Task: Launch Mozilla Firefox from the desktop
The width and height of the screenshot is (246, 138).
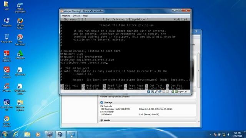Action: [20, 23]
